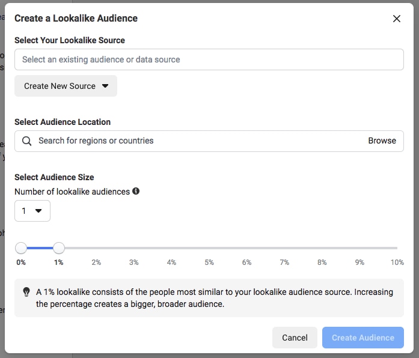Open the Create New Source dropdown

tap(66, 86)
